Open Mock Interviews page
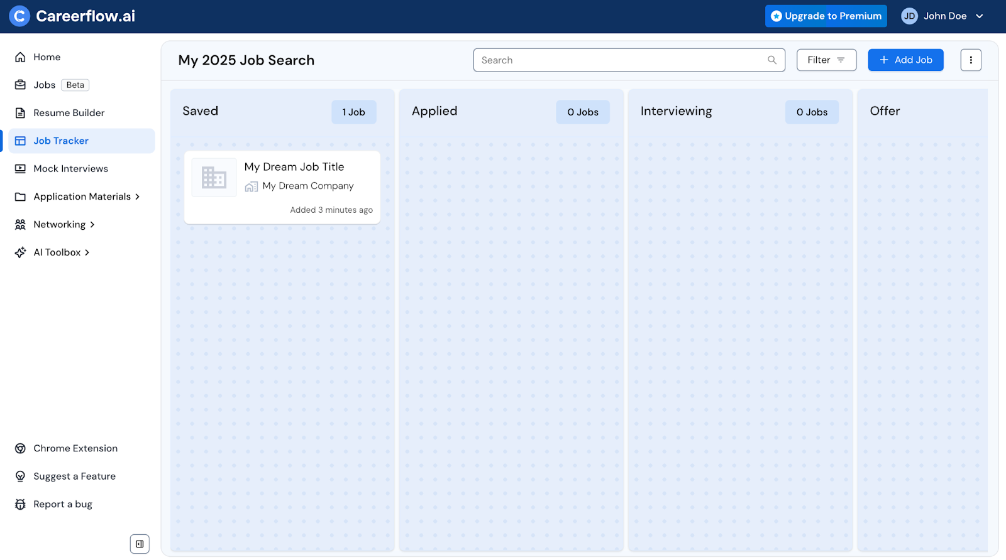Screen dimensions: 1006x560 70,169
